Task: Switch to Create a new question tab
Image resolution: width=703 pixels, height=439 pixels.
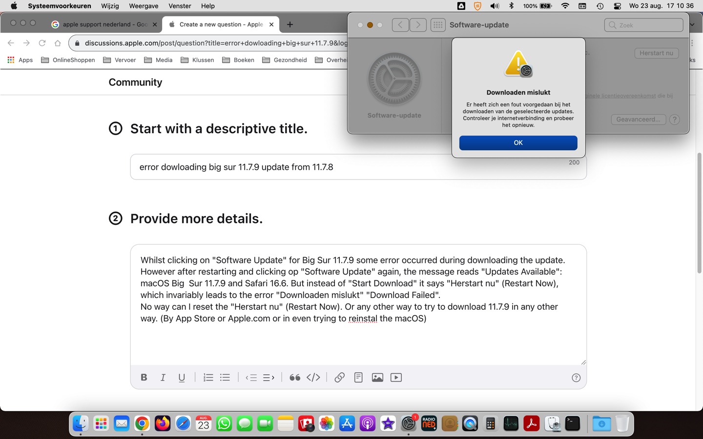Action: (221, 24)
